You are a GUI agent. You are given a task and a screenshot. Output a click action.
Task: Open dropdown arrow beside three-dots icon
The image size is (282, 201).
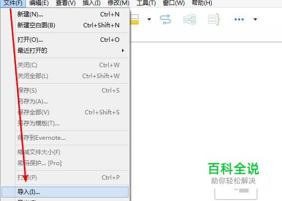pyautogui.click(x=255, y=19)
